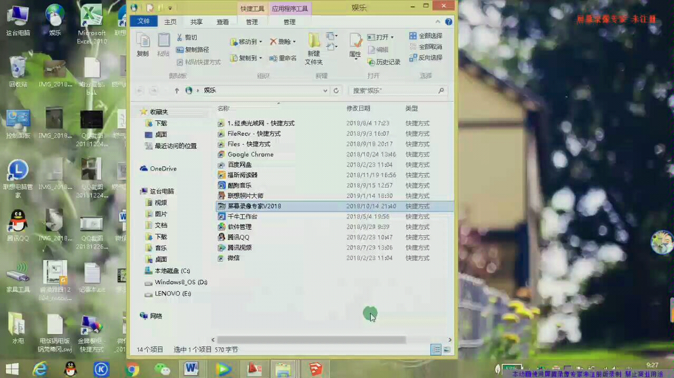The width and height of the screenshot is (674, 378).
Task: Click inside the 搜索 (Search) box
Action: (396, 90)
